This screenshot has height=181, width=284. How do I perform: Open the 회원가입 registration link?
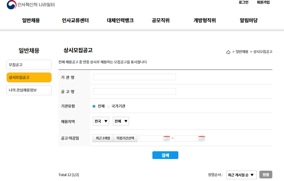[x=263, y=3]
